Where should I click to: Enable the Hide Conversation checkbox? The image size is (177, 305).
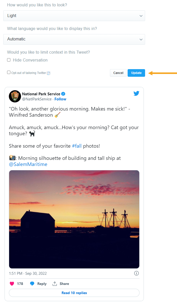pos(9,60)
